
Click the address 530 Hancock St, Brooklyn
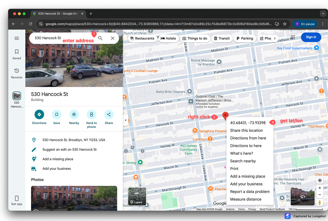pos(74,140)
